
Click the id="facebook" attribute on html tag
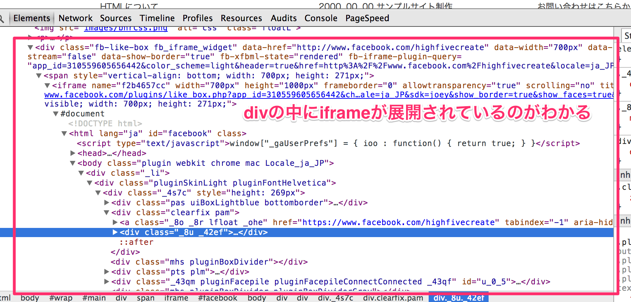180,133
